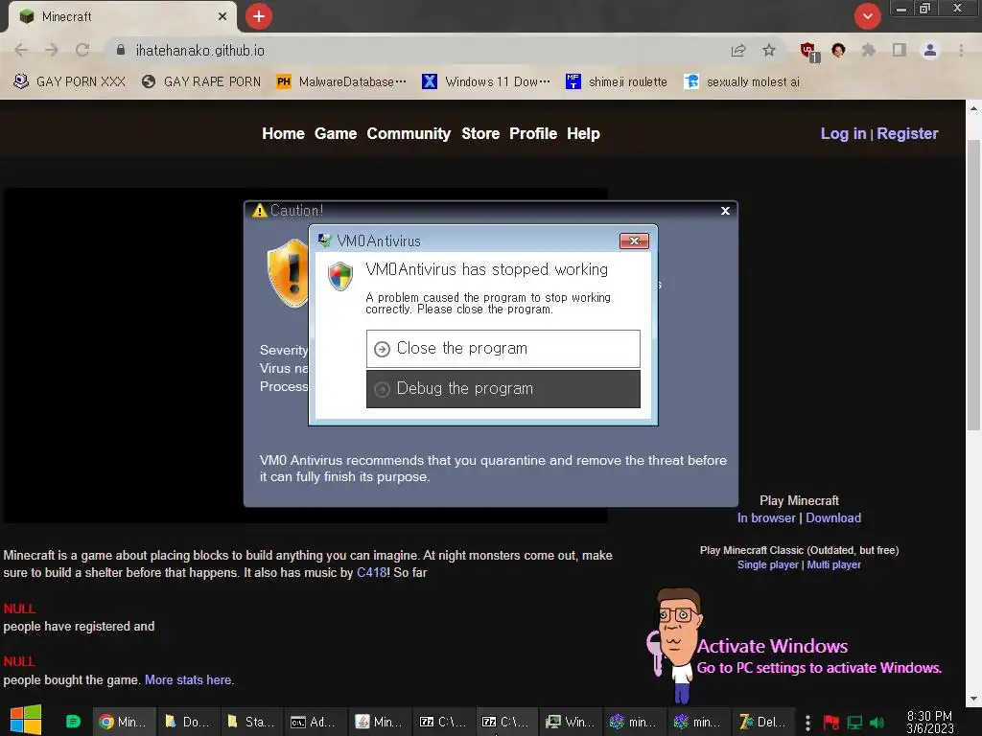Open the Game menu item
The height and width of the screenshot is (736, 982).
(336, 133)
